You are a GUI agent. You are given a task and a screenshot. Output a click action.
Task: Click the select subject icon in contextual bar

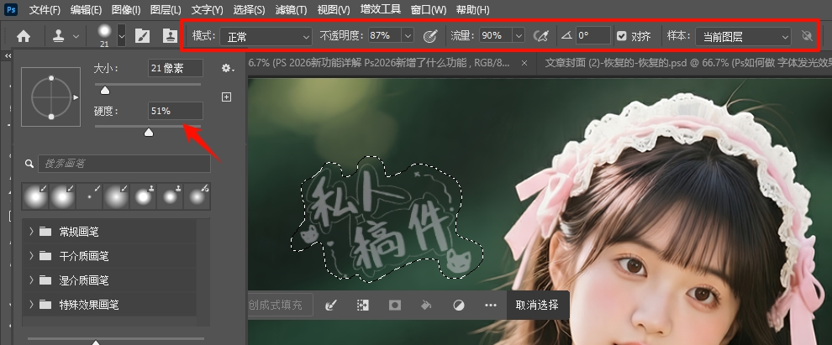[x=363, y=306]
